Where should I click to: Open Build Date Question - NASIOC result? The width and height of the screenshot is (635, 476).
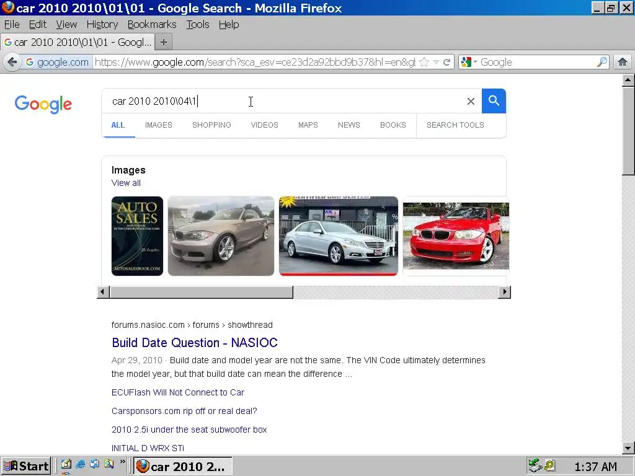click(194, 343)
